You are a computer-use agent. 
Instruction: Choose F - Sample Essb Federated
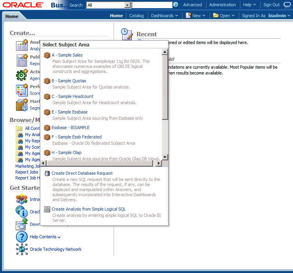pos(76,137)
